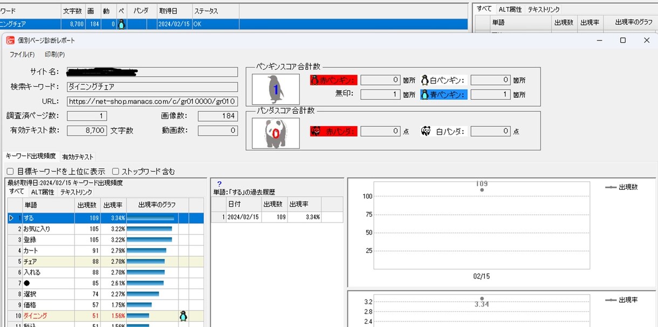
Task: Sort by 出現数 column in the report's keyword table
Action: 87,205
